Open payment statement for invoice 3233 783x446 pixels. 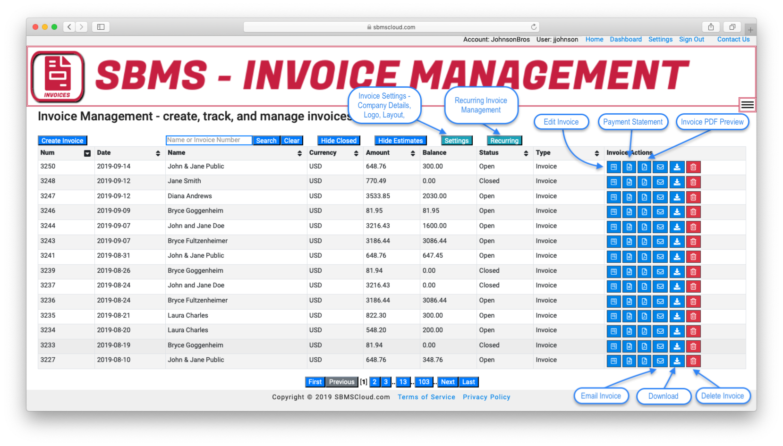(x=629, y=346)
